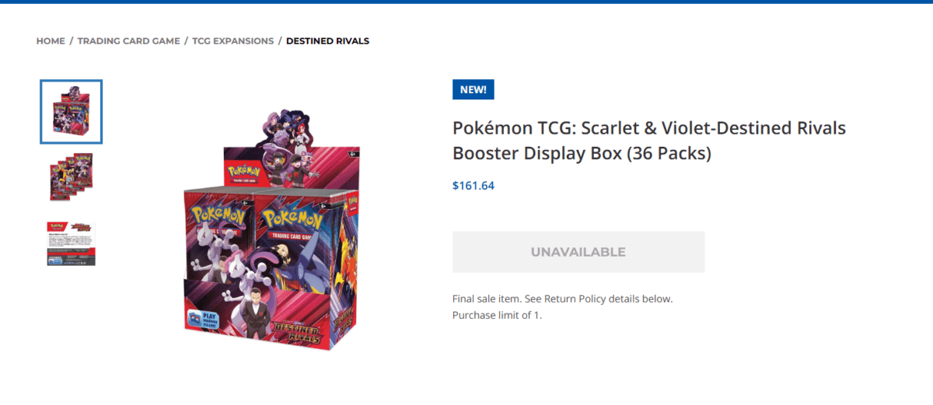This screenshot has height=405, width=933.
Task: Click the Destined Rivals Booster Display Box title
Action: tap(648, 141)
